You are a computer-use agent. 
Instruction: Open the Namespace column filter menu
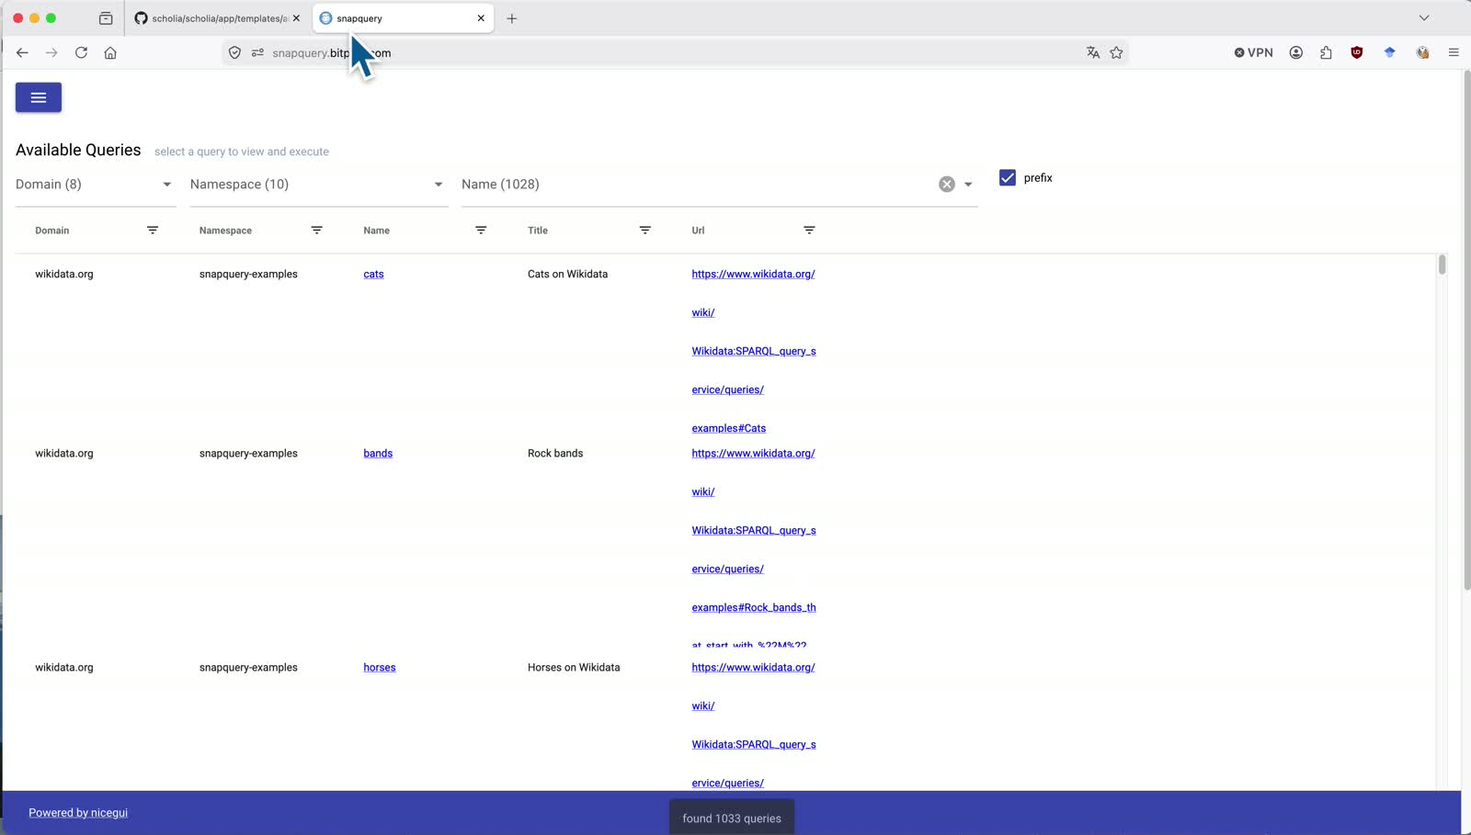pyautogui.click(x=316, y=231)
